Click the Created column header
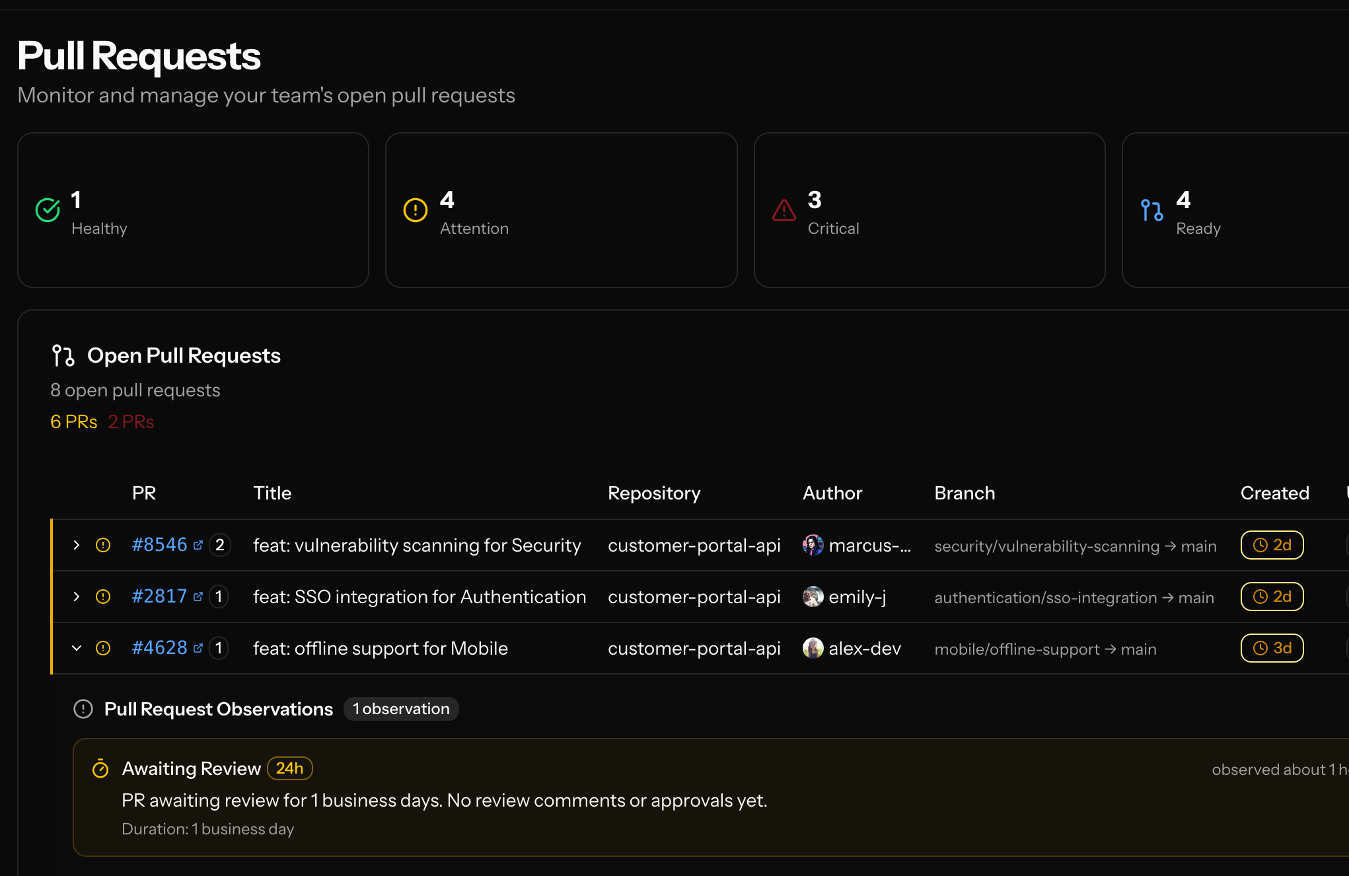 [x=1274, y=493]
